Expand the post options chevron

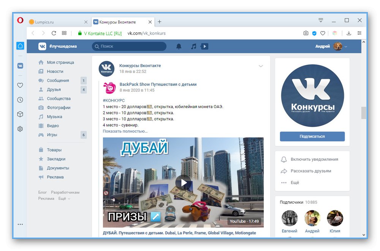(261, 66)
